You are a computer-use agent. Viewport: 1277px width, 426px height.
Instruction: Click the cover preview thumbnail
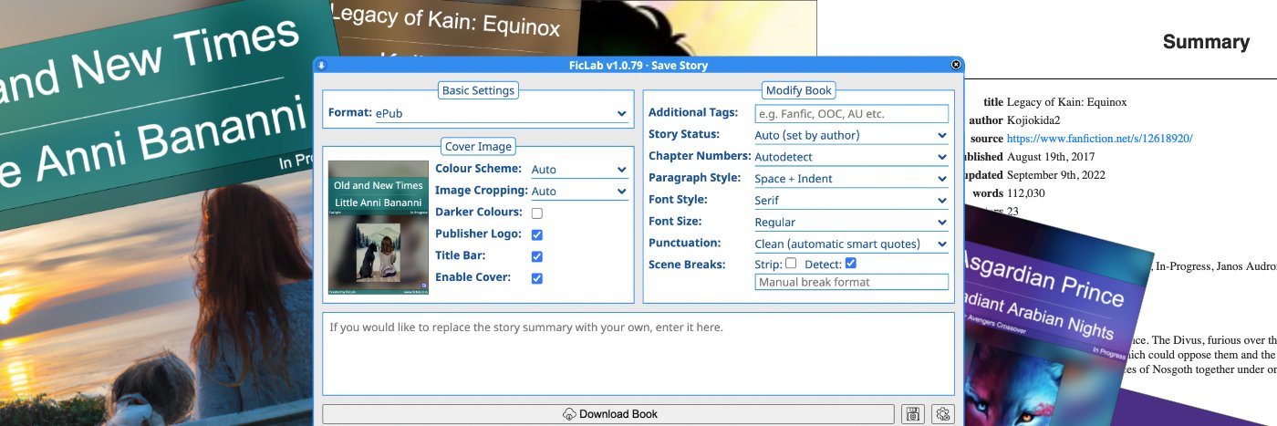(x=379, y=228)
